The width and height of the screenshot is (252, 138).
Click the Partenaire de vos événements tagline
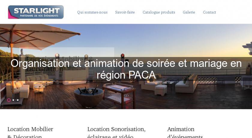pos(39,16)
